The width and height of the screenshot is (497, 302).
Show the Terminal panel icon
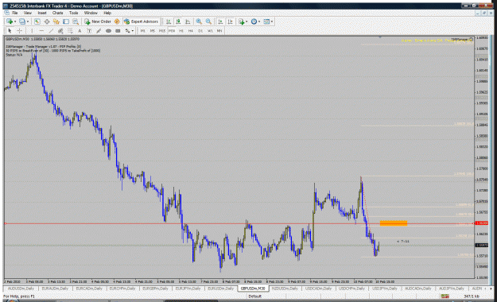[x=66, y=21]
